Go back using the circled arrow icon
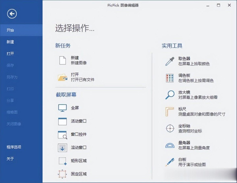The width and height of the screenshot is (237, 183). click(x=12, y=14)
